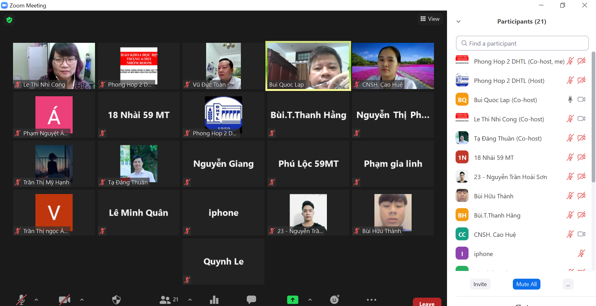This screenshot has height=306, width=596.
Task: Click the Mute All button
Action: (x=526, y=284)
